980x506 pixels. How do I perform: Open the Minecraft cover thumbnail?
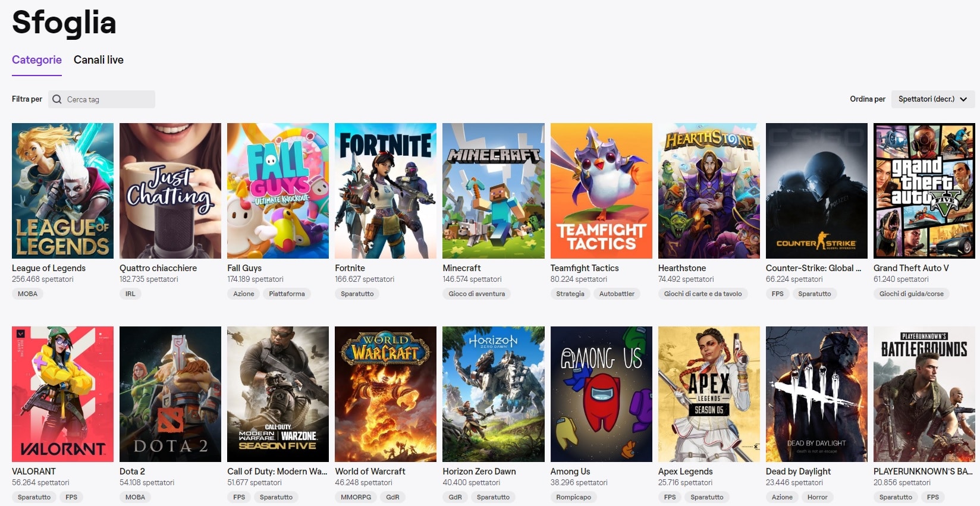494,191
